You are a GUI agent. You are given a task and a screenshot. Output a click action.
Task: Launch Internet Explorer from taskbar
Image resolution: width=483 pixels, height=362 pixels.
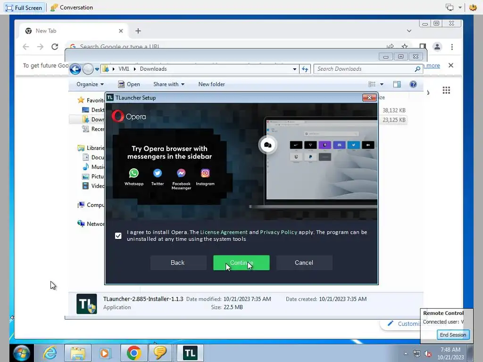pos(50,353)
